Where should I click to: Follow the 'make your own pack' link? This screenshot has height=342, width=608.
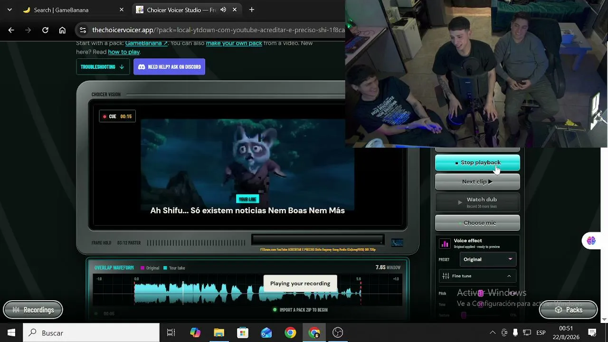(234, 43)
